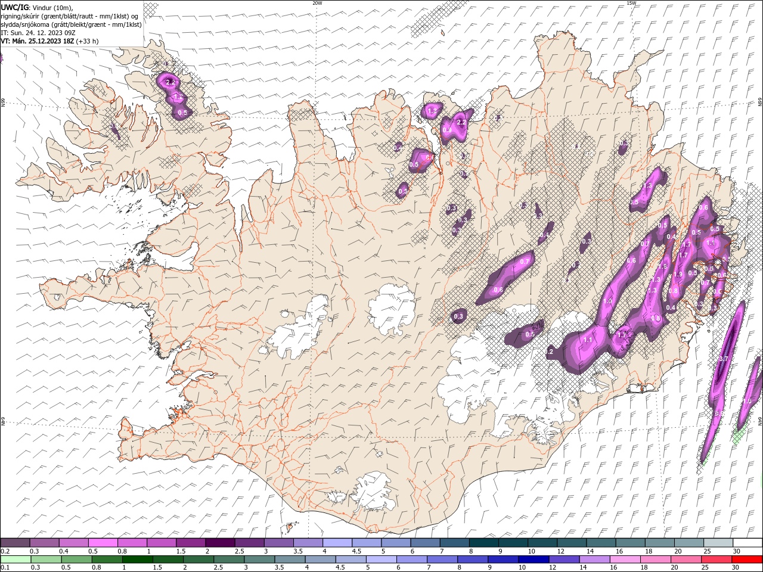Image resolution: width=763 pixels, height=572 pixels.
Task: Pick the deep navy blue 10 swatch in rain legend
Action: 534,559
